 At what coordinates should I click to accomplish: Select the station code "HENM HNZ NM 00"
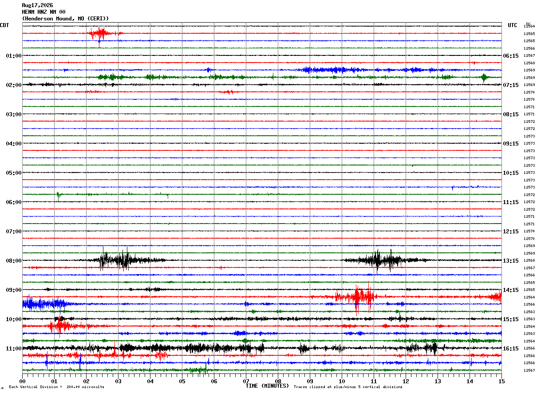[43, 12]
